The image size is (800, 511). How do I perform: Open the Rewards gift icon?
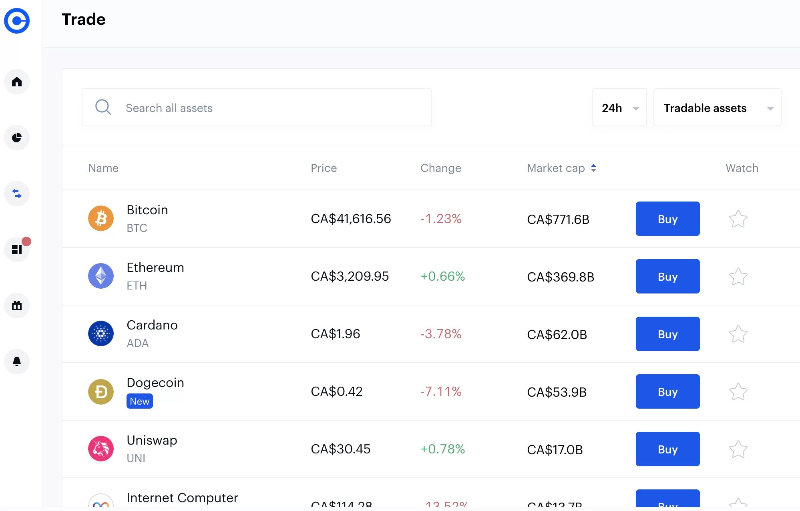click(x=17, y=305)
